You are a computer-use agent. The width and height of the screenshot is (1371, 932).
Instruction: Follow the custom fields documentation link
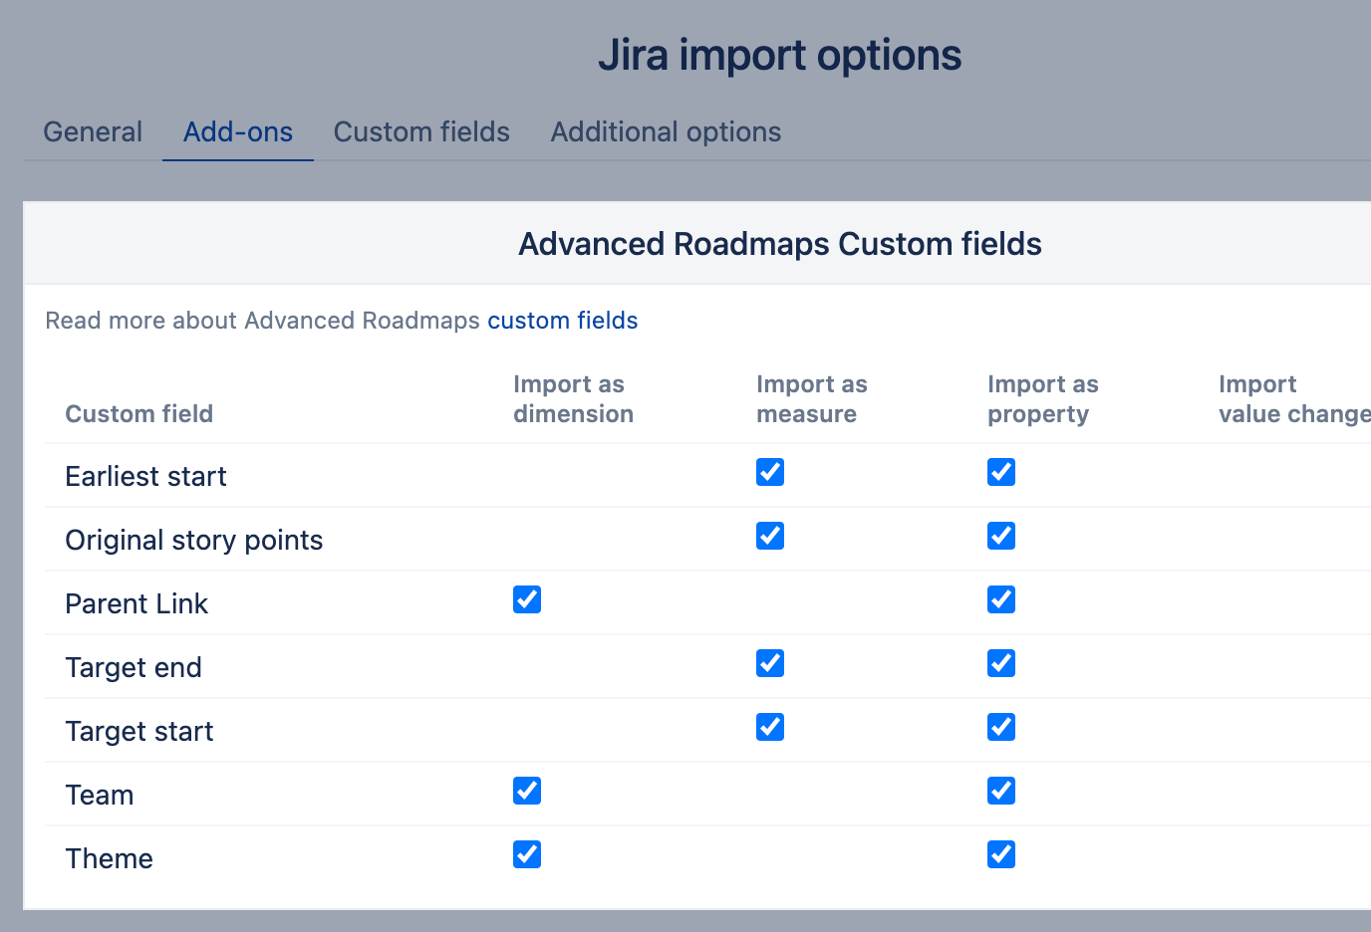pos(562,321)
